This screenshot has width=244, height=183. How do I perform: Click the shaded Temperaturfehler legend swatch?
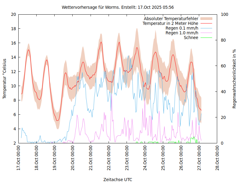pyautogui.click(x=206, y=19)
